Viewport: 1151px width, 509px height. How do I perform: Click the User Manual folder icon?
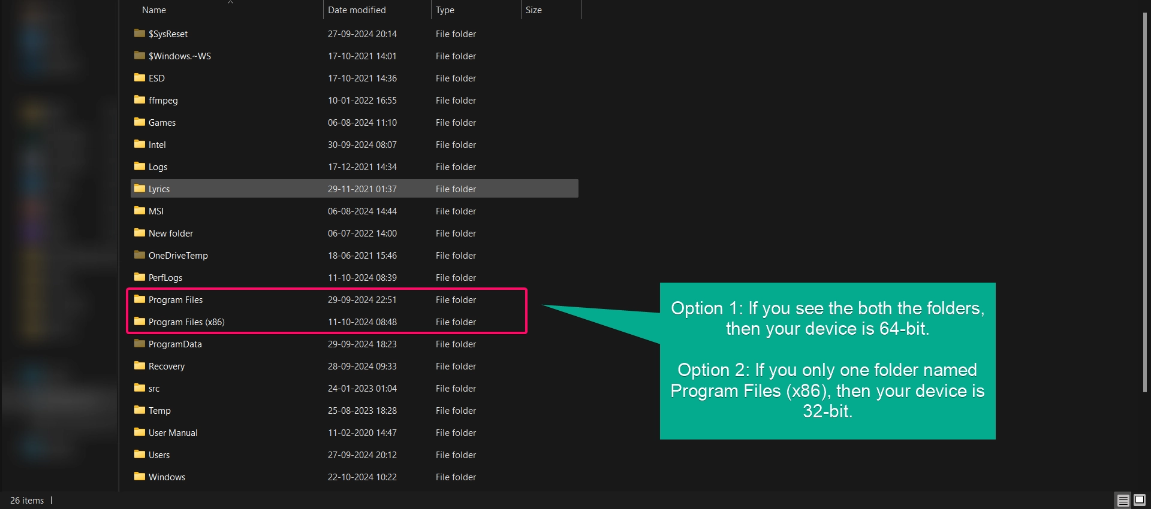click(140, 432)
